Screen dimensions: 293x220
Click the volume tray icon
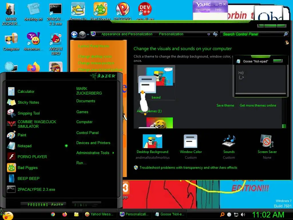tap(243, 215)
